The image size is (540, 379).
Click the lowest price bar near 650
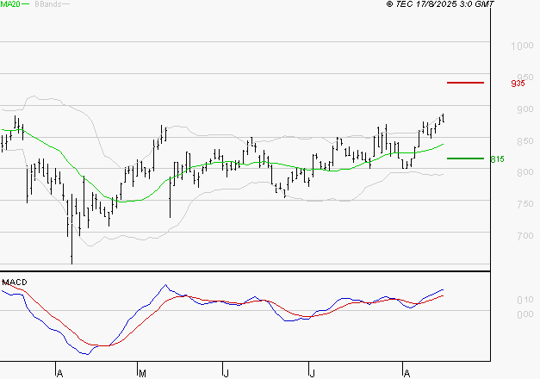pyautogui.click(x=71, y=250)
